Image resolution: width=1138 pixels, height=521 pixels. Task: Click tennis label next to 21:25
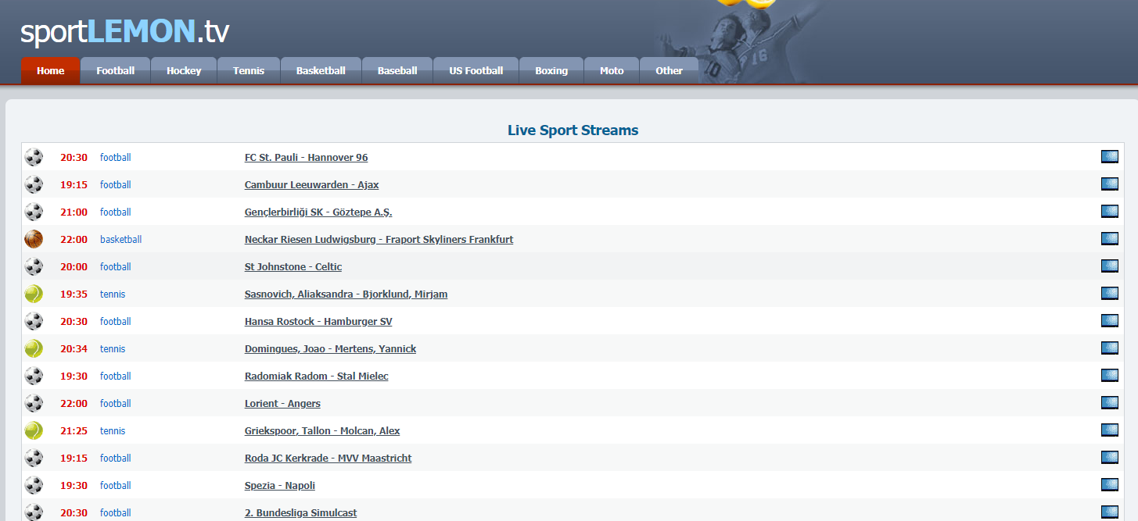coord(113,430)
